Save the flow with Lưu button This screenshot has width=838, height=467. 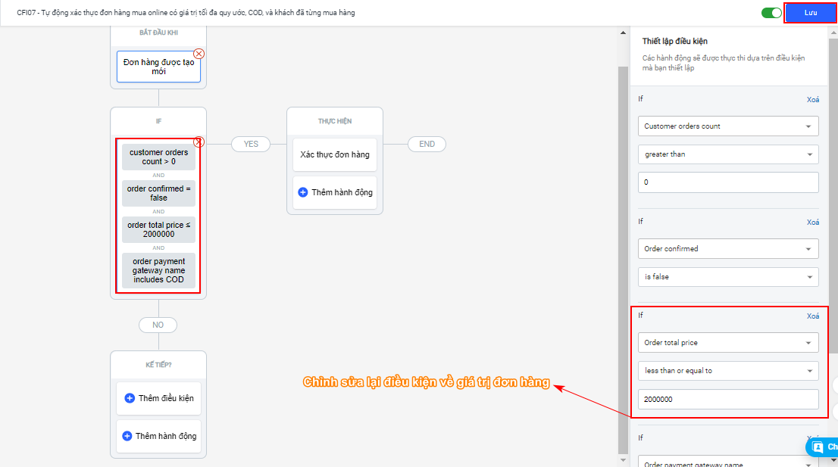810,13
